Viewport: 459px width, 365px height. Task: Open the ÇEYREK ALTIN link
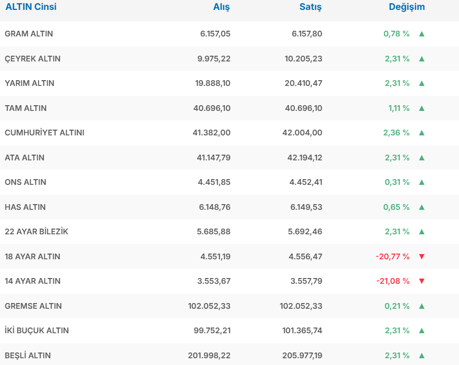click(x=32, y=59)
